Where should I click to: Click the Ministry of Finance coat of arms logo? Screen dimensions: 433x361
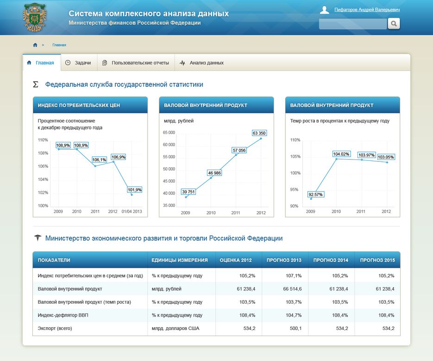click(x=35, y=17)
